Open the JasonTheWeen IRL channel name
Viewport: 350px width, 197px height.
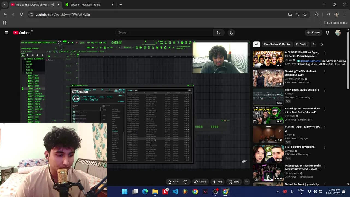click(294, 79)
